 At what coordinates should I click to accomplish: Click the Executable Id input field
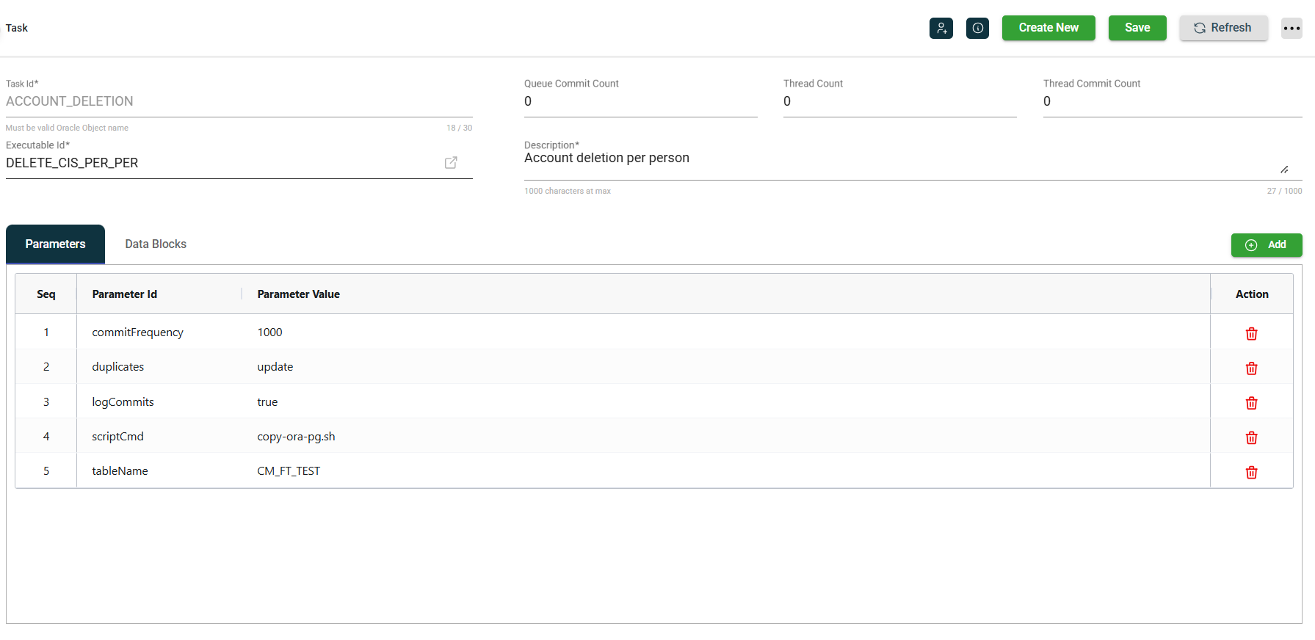220,163
